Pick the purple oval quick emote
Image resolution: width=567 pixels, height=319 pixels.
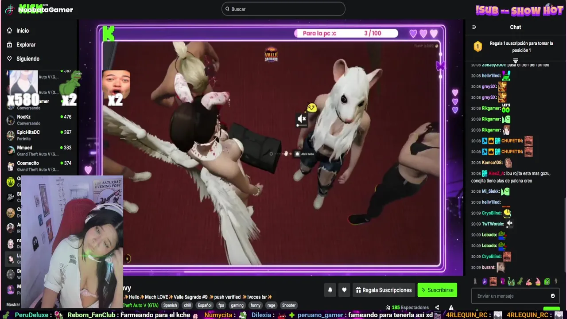pos(485,281)
